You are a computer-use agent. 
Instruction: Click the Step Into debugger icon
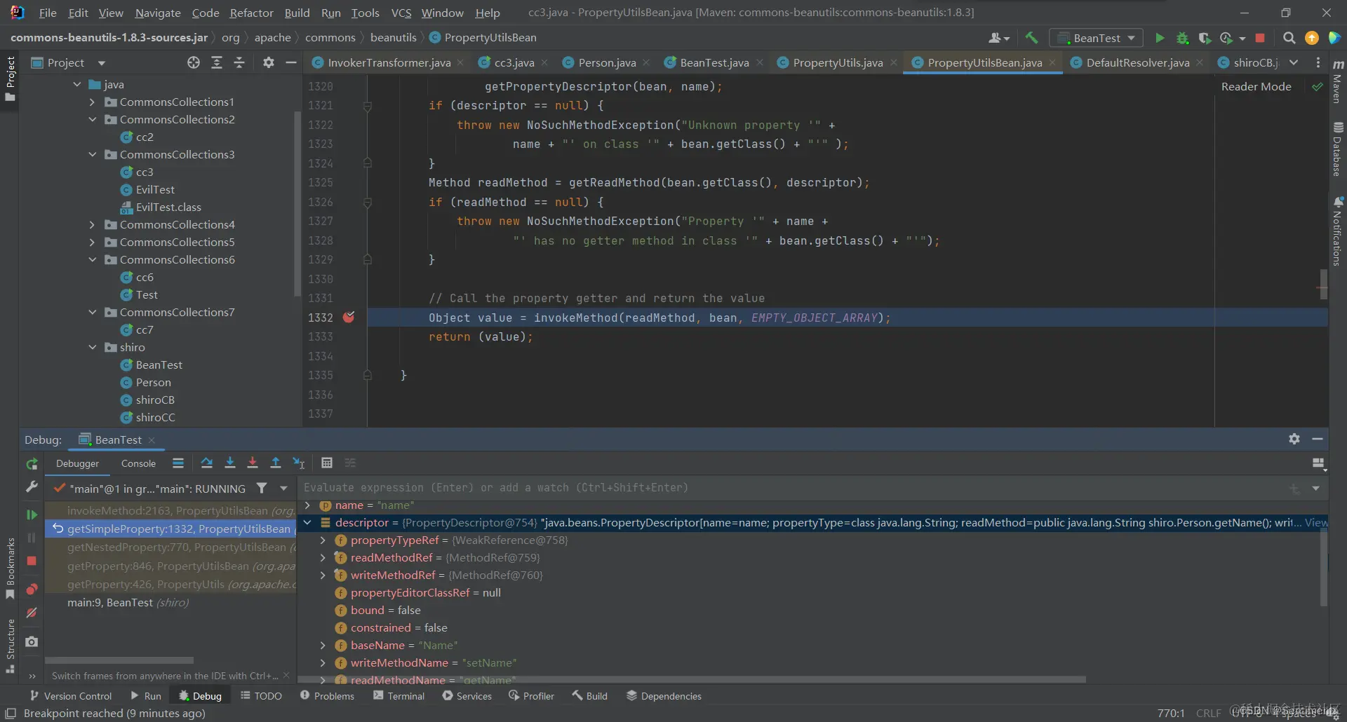click(229, 463)
